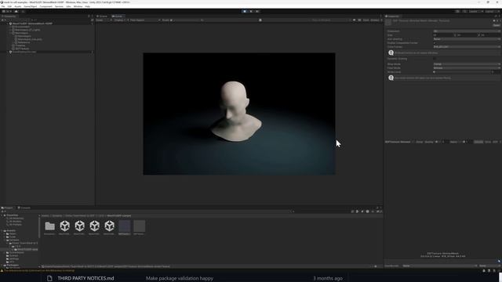Click the Open button in the Inspector header
This screenshot has width=502, height=282.
point(497,25)
